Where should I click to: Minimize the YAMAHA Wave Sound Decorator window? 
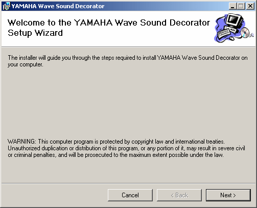(232, 6)
